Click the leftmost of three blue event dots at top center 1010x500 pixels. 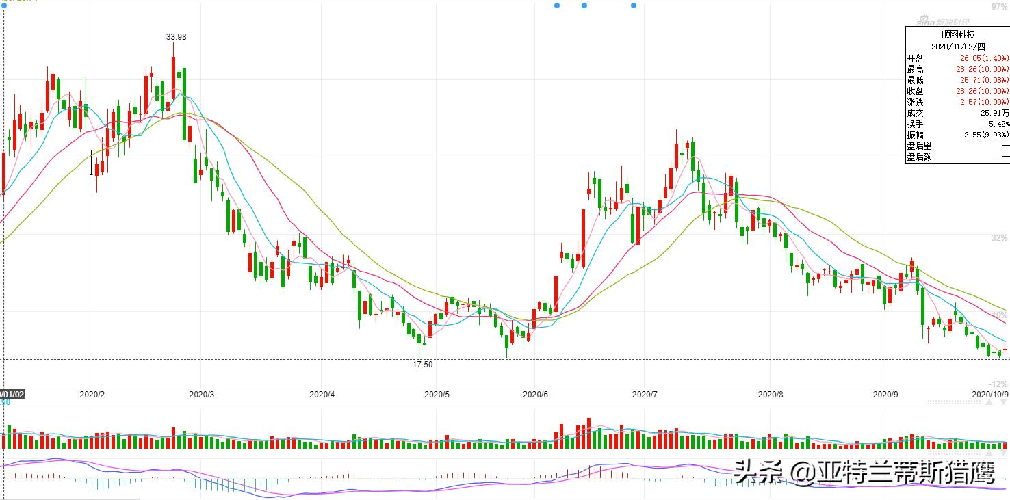557,5
